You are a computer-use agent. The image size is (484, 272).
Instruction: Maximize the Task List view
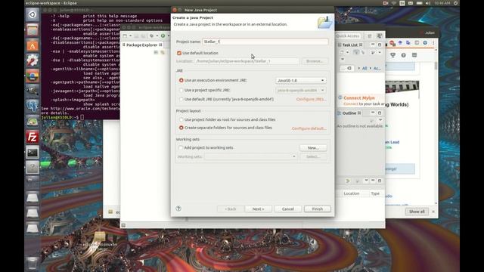380,45
